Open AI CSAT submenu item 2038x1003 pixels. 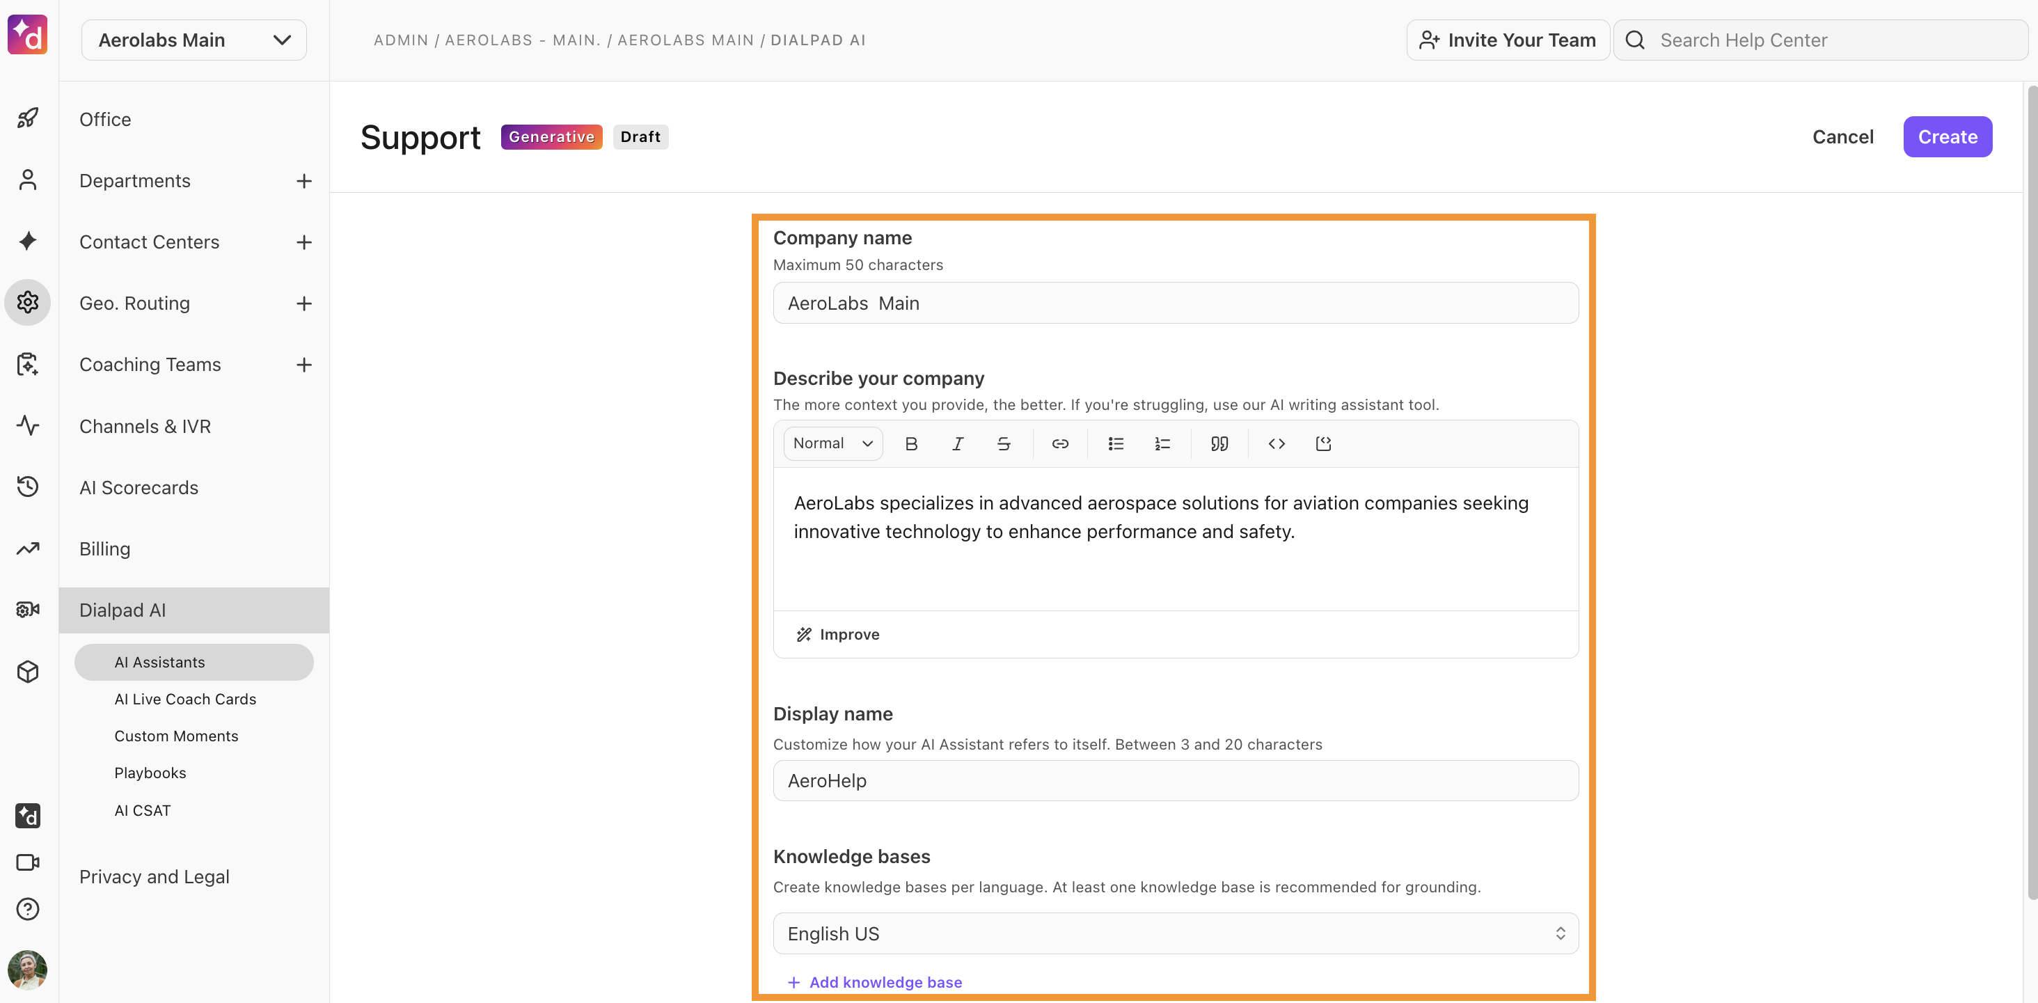coord(143,811)
